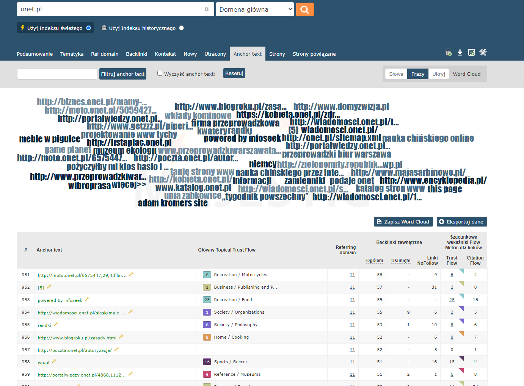Click lightning bolt icon of fresh index
This screenshot has width=524, height=386.
point(22,28)
